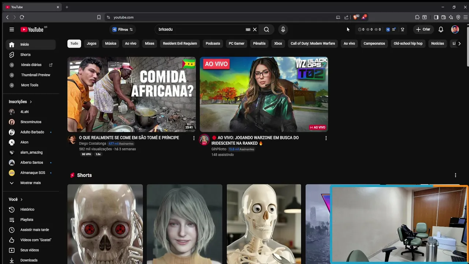Open Brave Wallet icon
The width and height of the screenshot is (469, 264).
click(443, 17)
